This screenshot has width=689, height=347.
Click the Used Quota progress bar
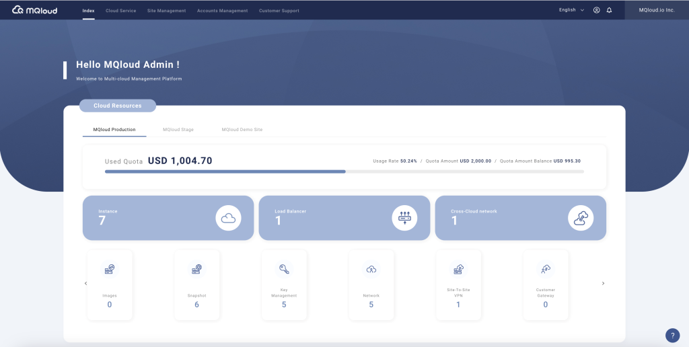(x=344, y=171)
